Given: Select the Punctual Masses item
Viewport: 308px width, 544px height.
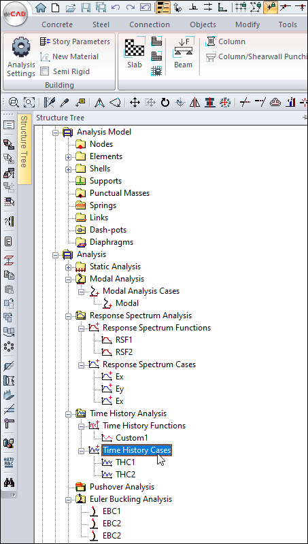Looking at the screenshot, I should point(119,193).
